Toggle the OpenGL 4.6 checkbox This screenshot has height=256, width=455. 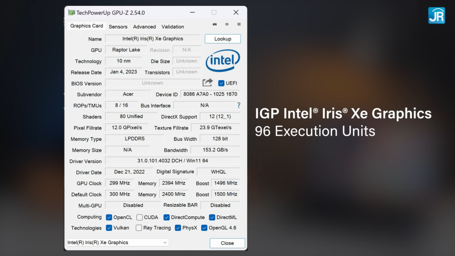click(204, 228)
